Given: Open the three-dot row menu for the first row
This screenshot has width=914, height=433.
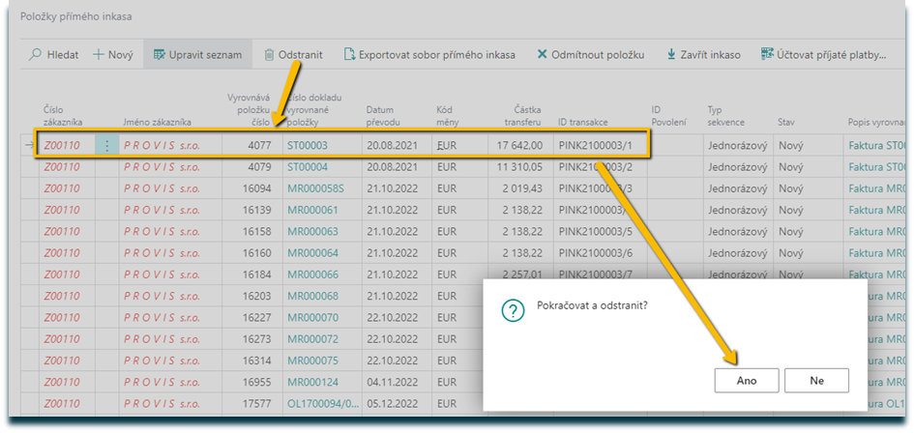Looking at the screenshot, I should pos(106,146).
